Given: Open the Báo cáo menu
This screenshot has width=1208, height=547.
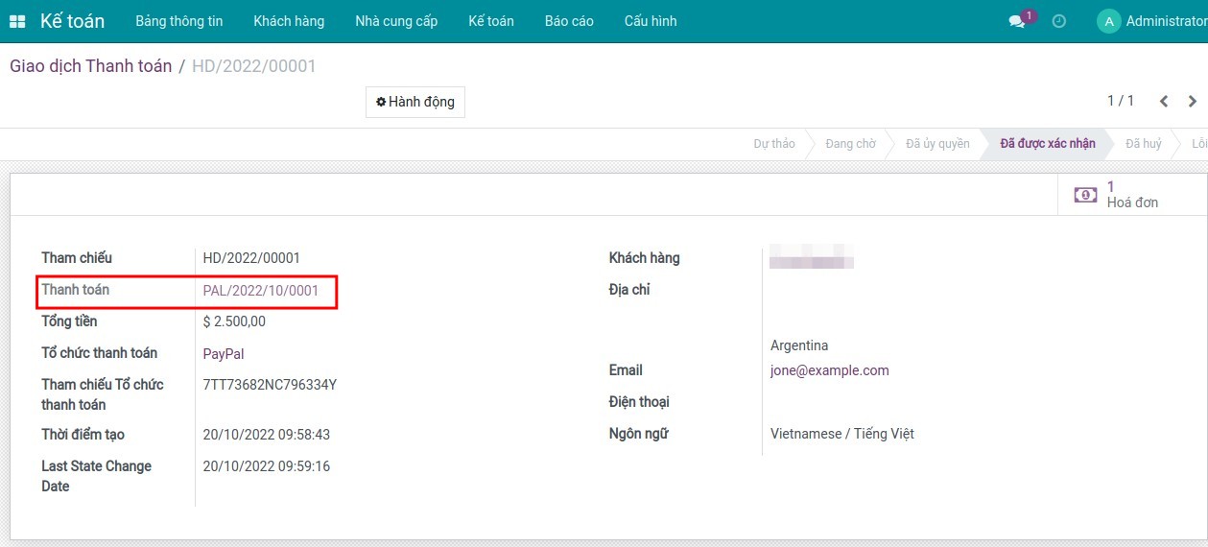Looking at the screenshot, I should point(569,21).
